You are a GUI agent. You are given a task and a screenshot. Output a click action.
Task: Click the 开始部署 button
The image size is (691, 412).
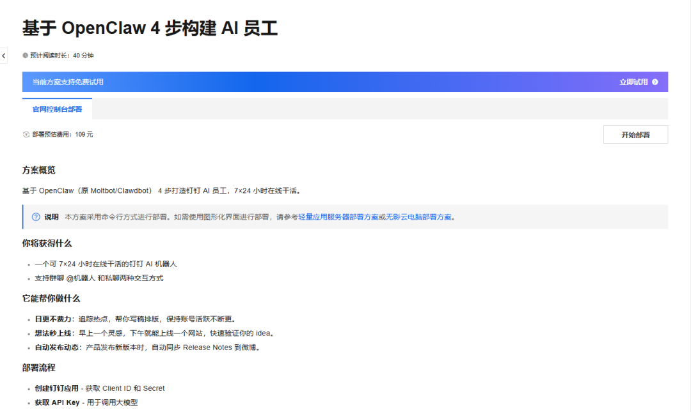tap(635, 135)
